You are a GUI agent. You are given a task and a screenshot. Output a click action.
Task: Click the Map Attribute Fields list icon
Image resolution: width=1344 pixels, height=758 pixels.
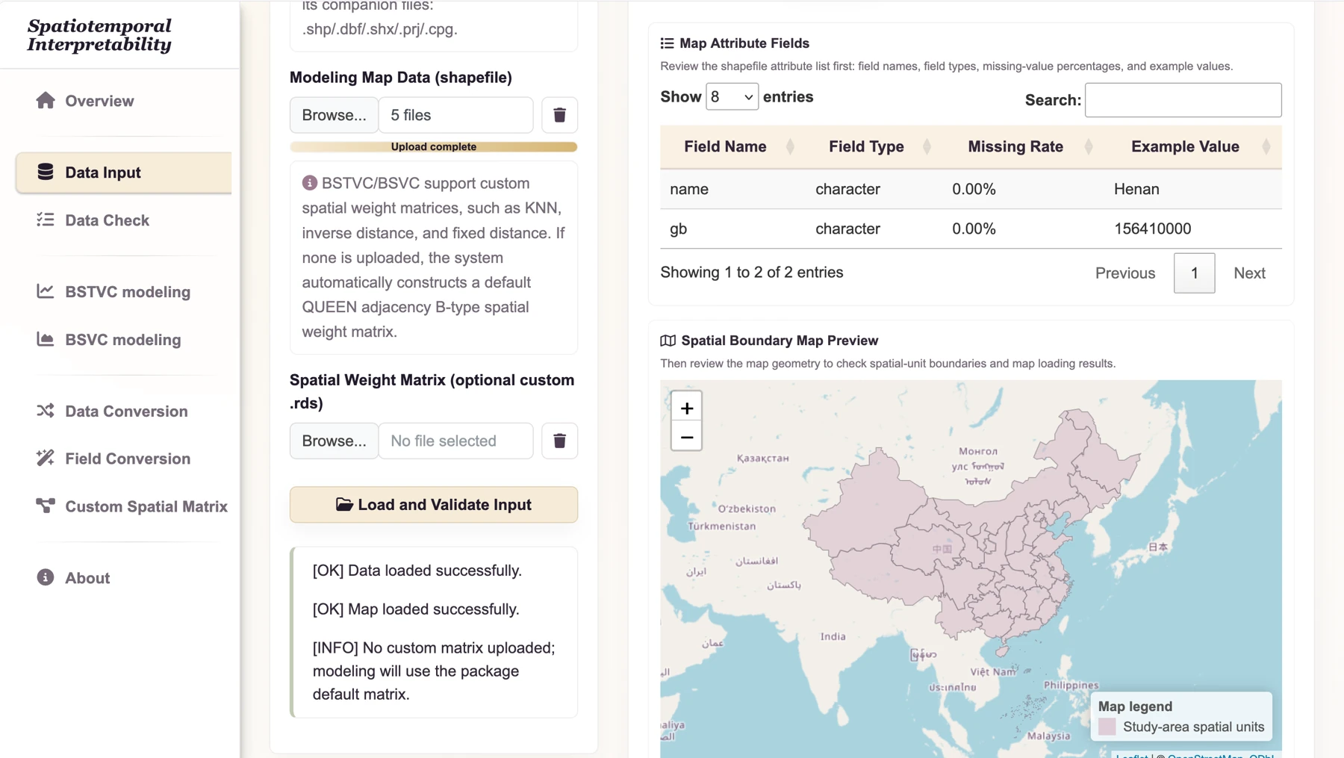tap(667, 43)
